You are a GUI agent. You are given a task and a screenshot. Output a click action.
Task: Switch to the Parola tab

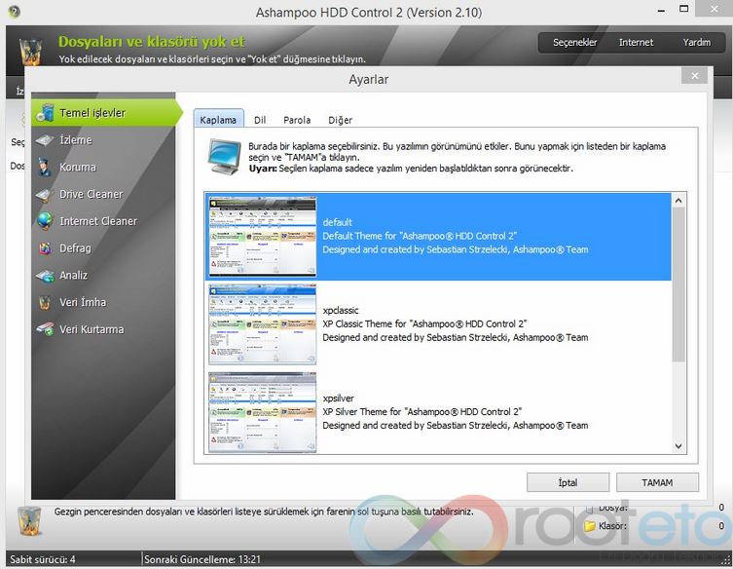(297, 120)
